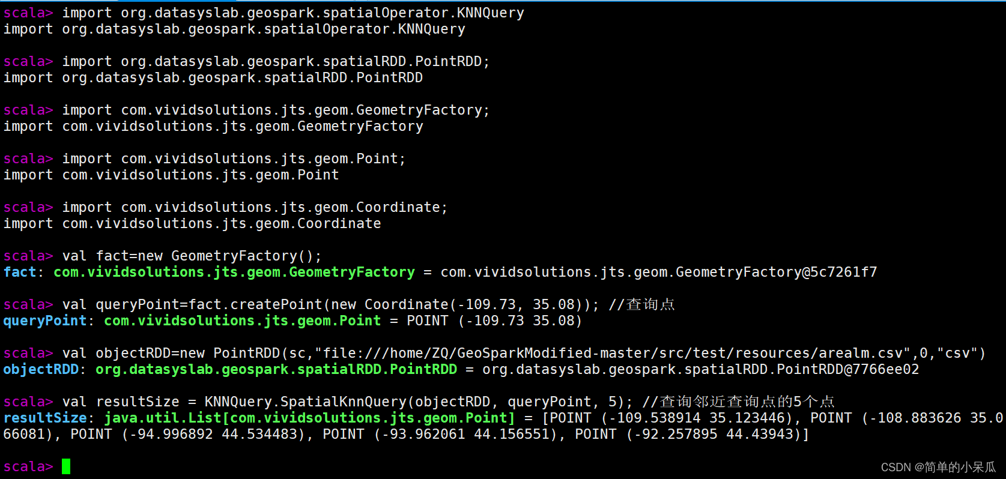Click echoed 'import org.datasyslab.geospark.spatialRDD.PointRDD' output

tap(213, 77)
